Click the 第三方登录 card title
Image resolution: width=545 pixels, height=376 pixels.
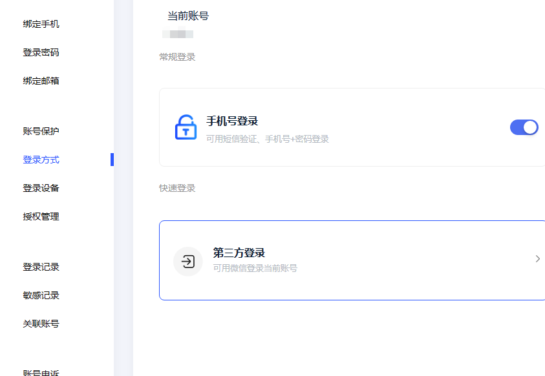pos(239,253)
